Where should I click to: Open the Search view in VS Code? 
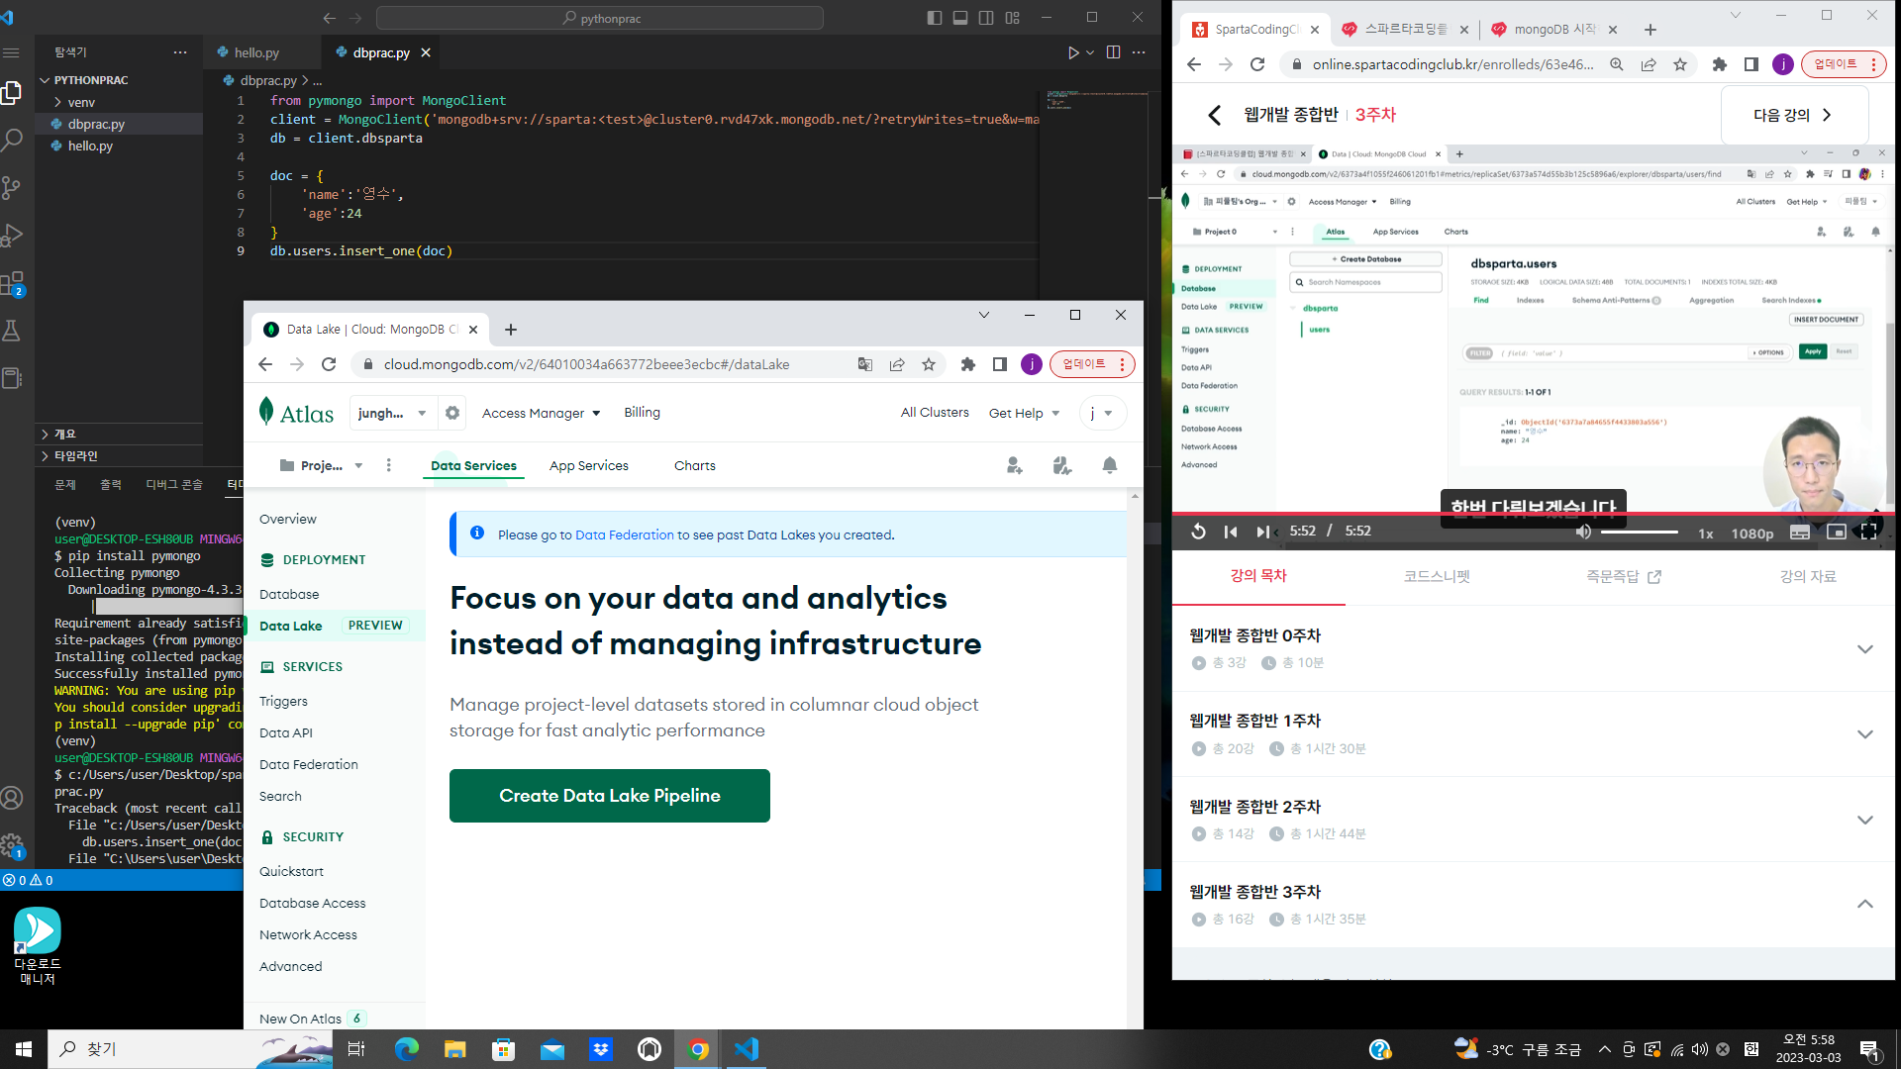(x=12, y=141)
